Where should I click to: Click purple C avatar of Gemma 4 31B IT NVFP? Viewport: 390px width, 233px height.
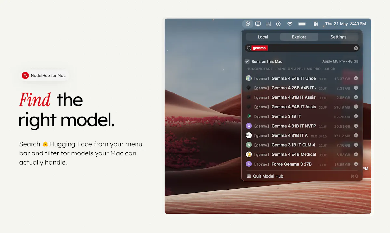click(249, 126)
